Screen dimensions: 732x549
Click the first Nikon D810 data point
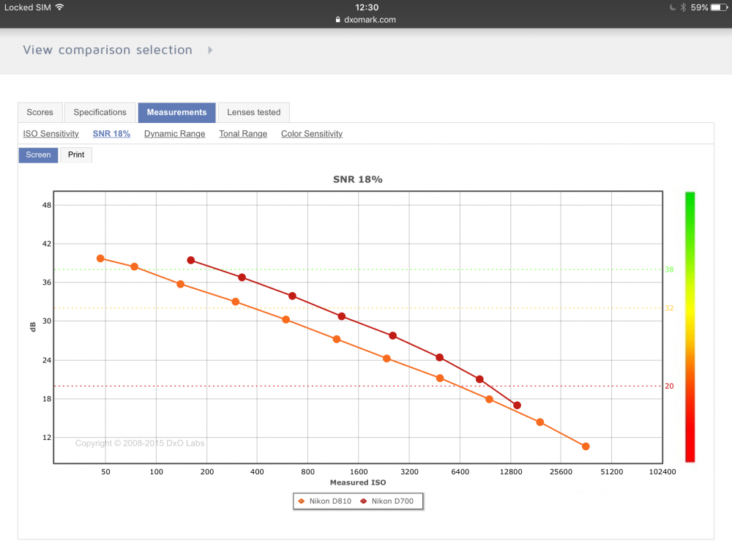tap(100, 258)
